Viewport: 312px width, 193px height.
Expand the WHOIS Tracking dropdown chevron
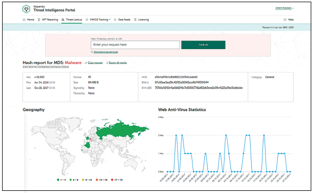coord(109,20)
